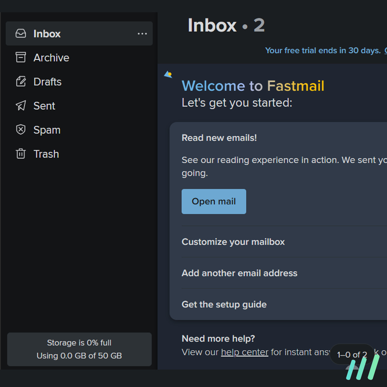Click the Inbox • 2 page title

pos(226,25)
